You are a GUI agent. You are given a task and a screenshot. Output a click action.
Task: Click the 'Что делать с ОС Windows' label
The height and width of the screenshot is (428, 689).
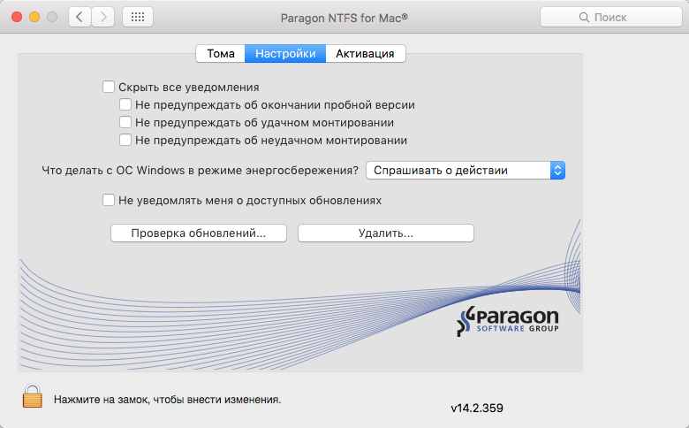[200, 171]
